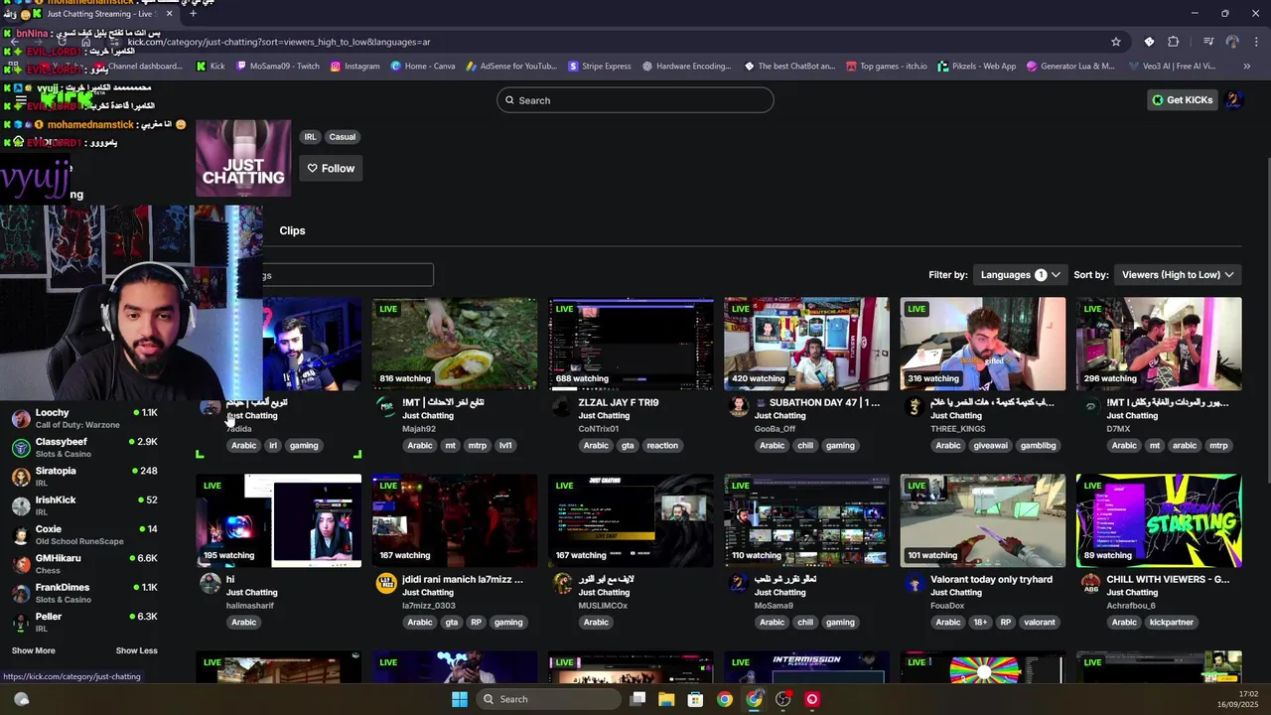Open the Veo3 AI bookmark
The image size is (1271, 715).
[x=1172, y=67]
